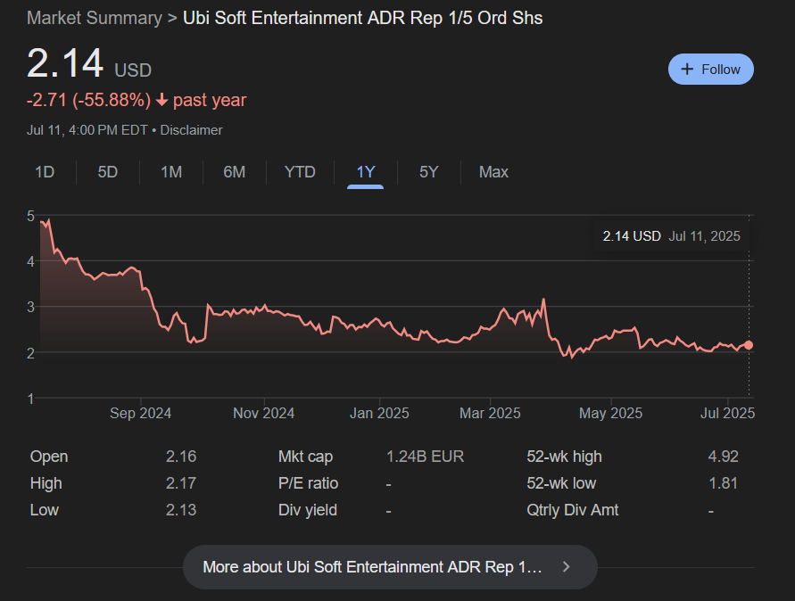
Task: Click the Div yield label
Action: 307,510
